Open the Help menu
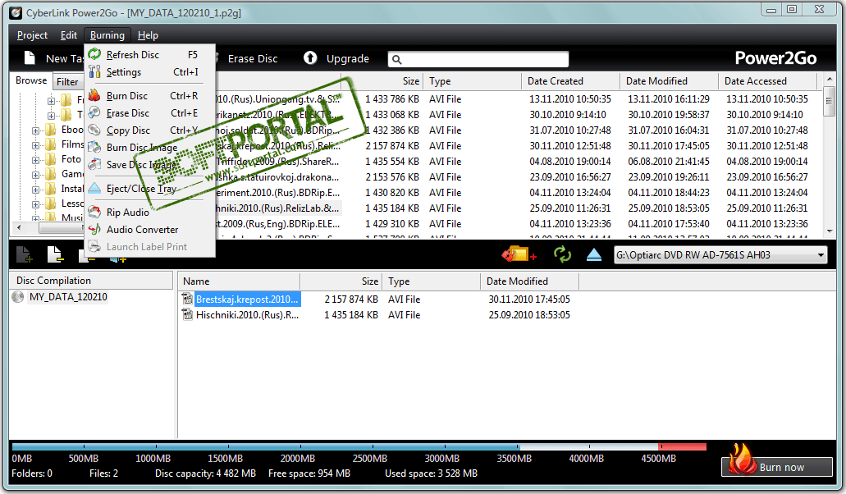This screenshot has height=494, width=846. [148, 35]
